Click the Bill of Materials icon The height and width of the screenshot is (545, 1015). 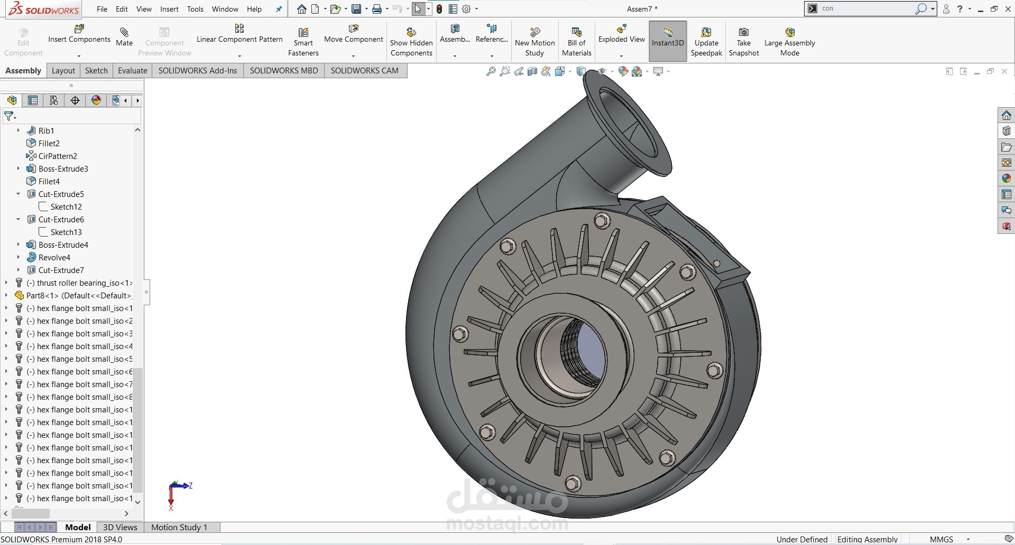click(576, 32)
